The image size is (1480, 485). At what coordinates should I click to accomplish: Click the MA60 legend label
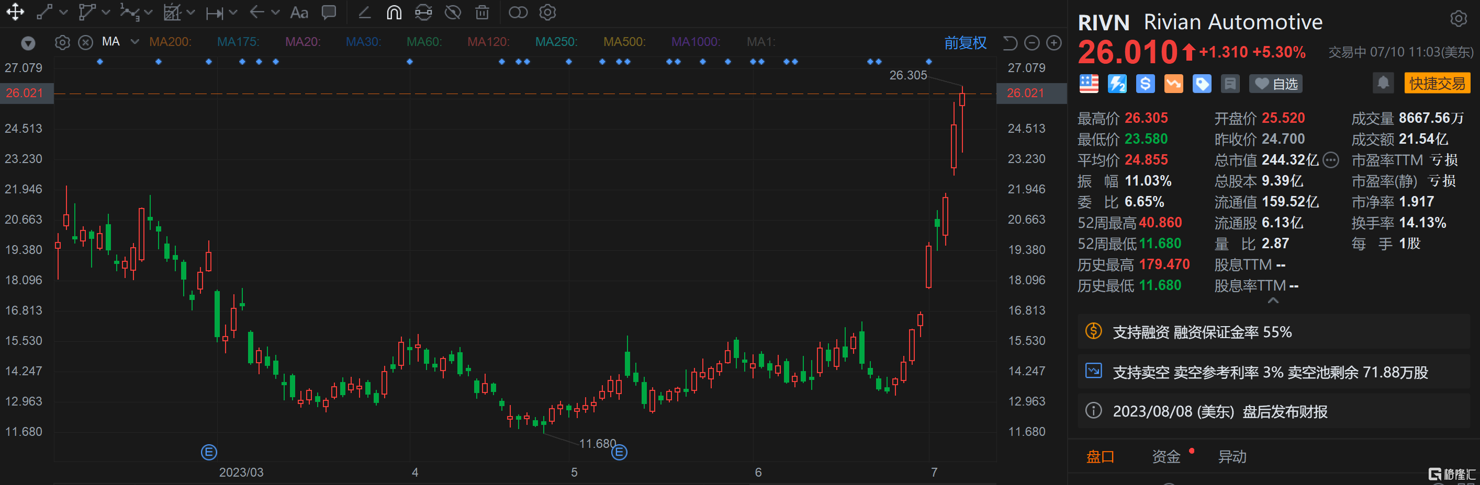[x=424, y=42]
